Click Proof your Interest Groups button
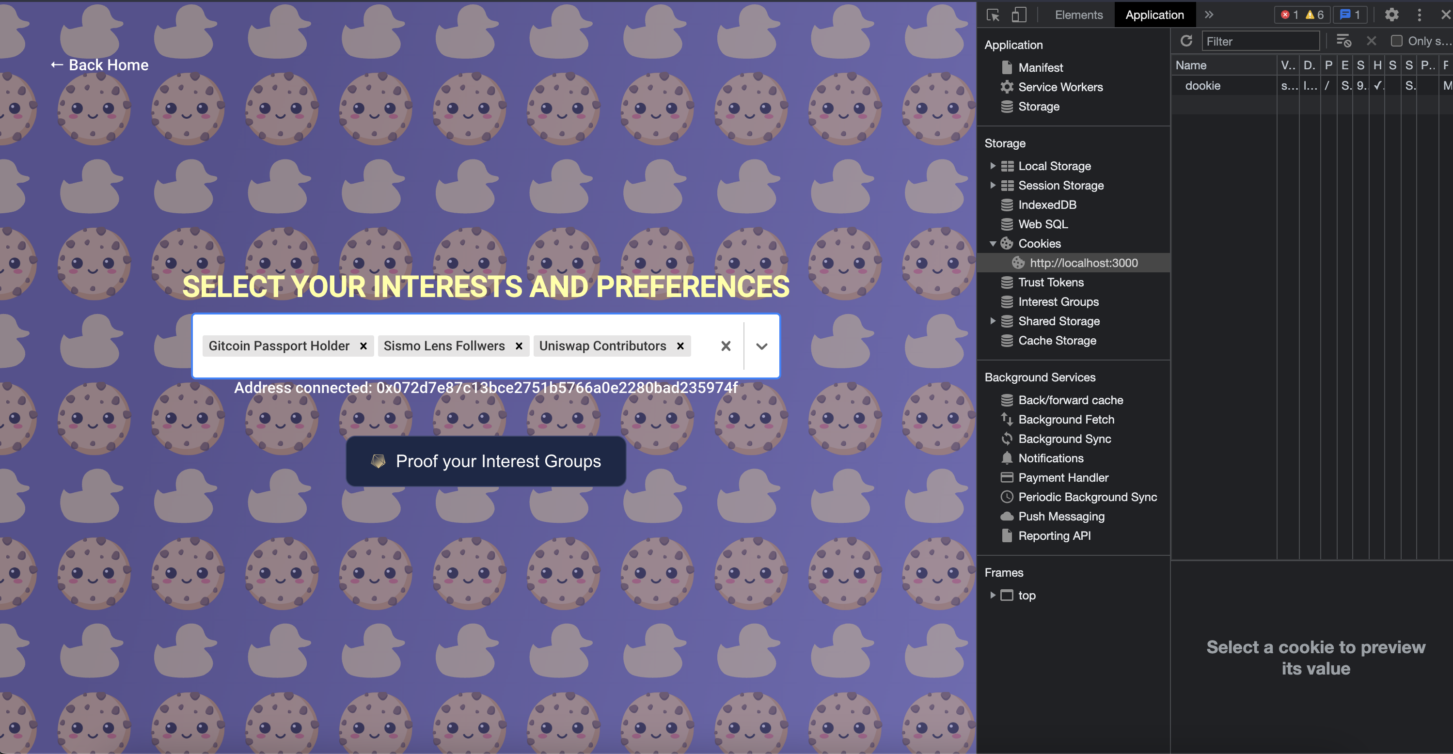The width and height of the screenshot is (1453, 754). point(486,461)
